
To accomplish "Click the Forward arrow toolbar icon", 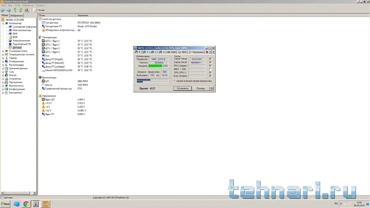I will point(9,10).
